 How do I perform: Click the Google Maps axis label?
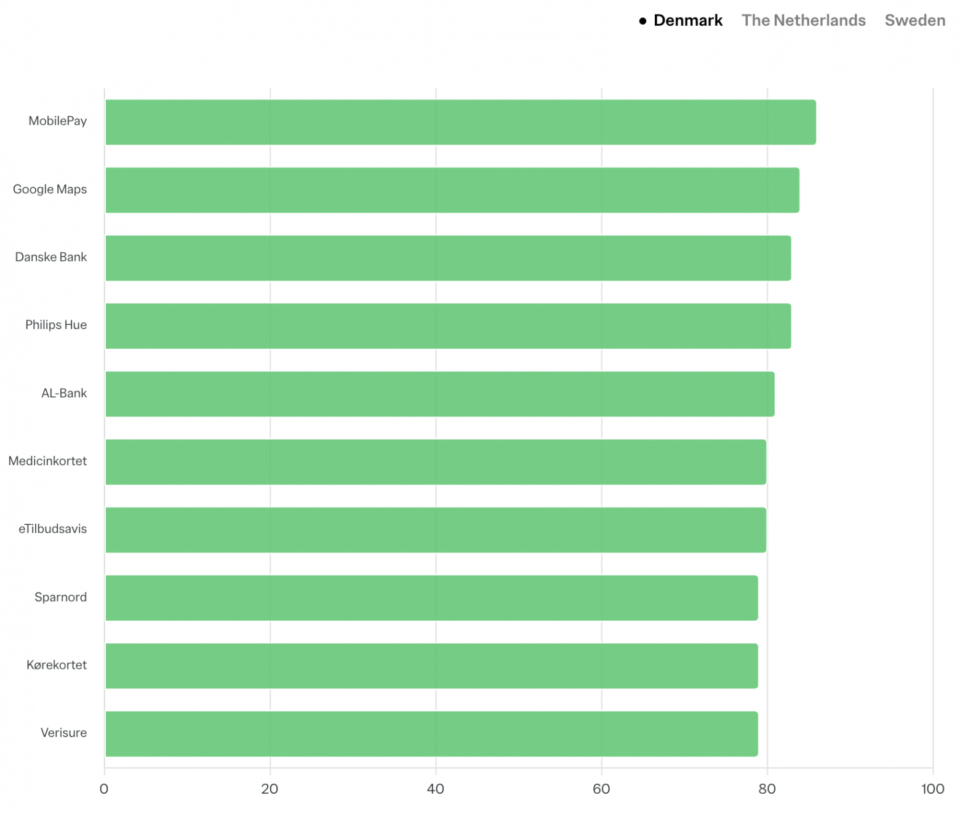(x=50, y=189)
